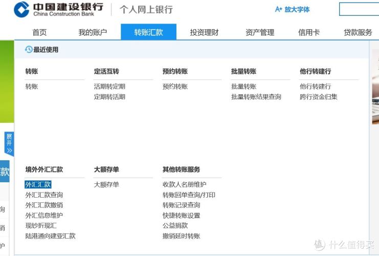The image size is (379, 256).
Task: Open the 我的账户 menu tab
Action: point(93,32)
